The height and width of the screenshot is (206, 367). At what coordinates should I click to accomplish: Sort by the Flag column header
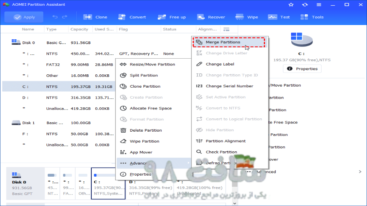point(123,29)
